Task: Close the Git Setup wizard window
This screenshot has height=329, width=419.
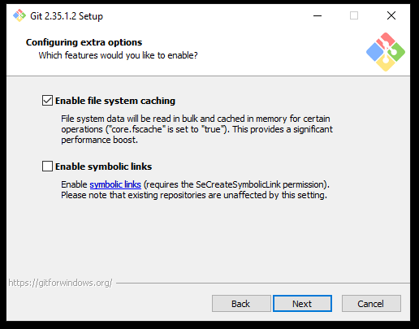Action: (x=391, y=15)
